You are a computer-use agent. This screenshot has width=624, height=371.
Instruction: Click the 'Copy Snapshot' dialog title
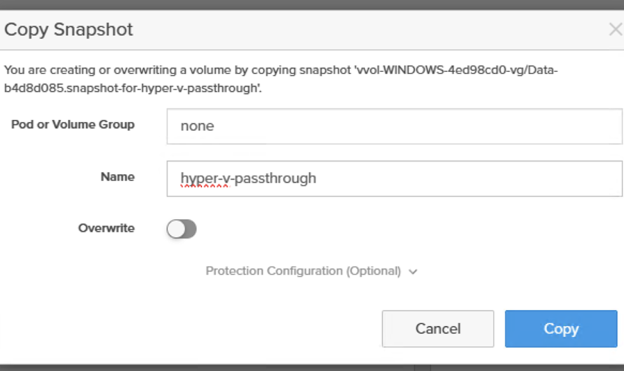click(69, 29)
